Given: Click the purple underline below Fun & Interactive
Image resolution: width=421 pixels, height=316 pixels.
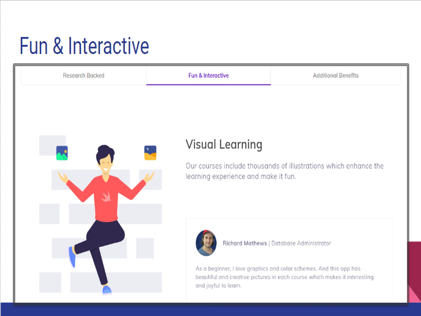Looking at the screenshot, I should click(x=208, y=84).
